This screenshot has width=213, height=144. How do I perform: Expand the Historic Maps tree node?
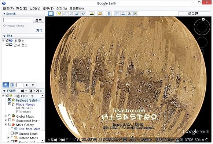point(8,138)
